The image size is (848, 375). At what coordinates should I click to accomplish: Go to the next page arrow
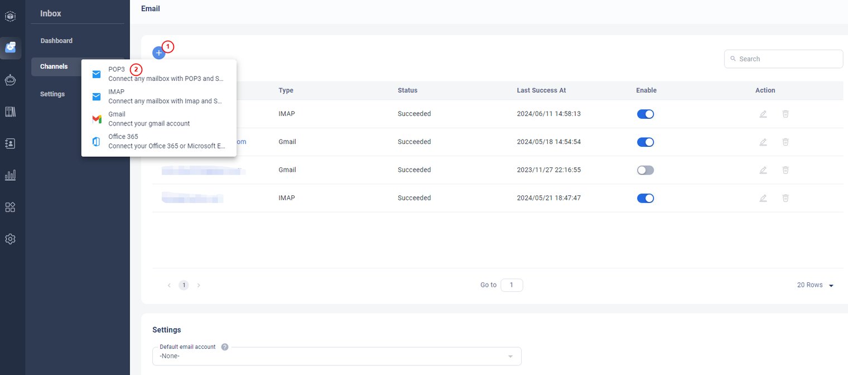tap(199, 285)
